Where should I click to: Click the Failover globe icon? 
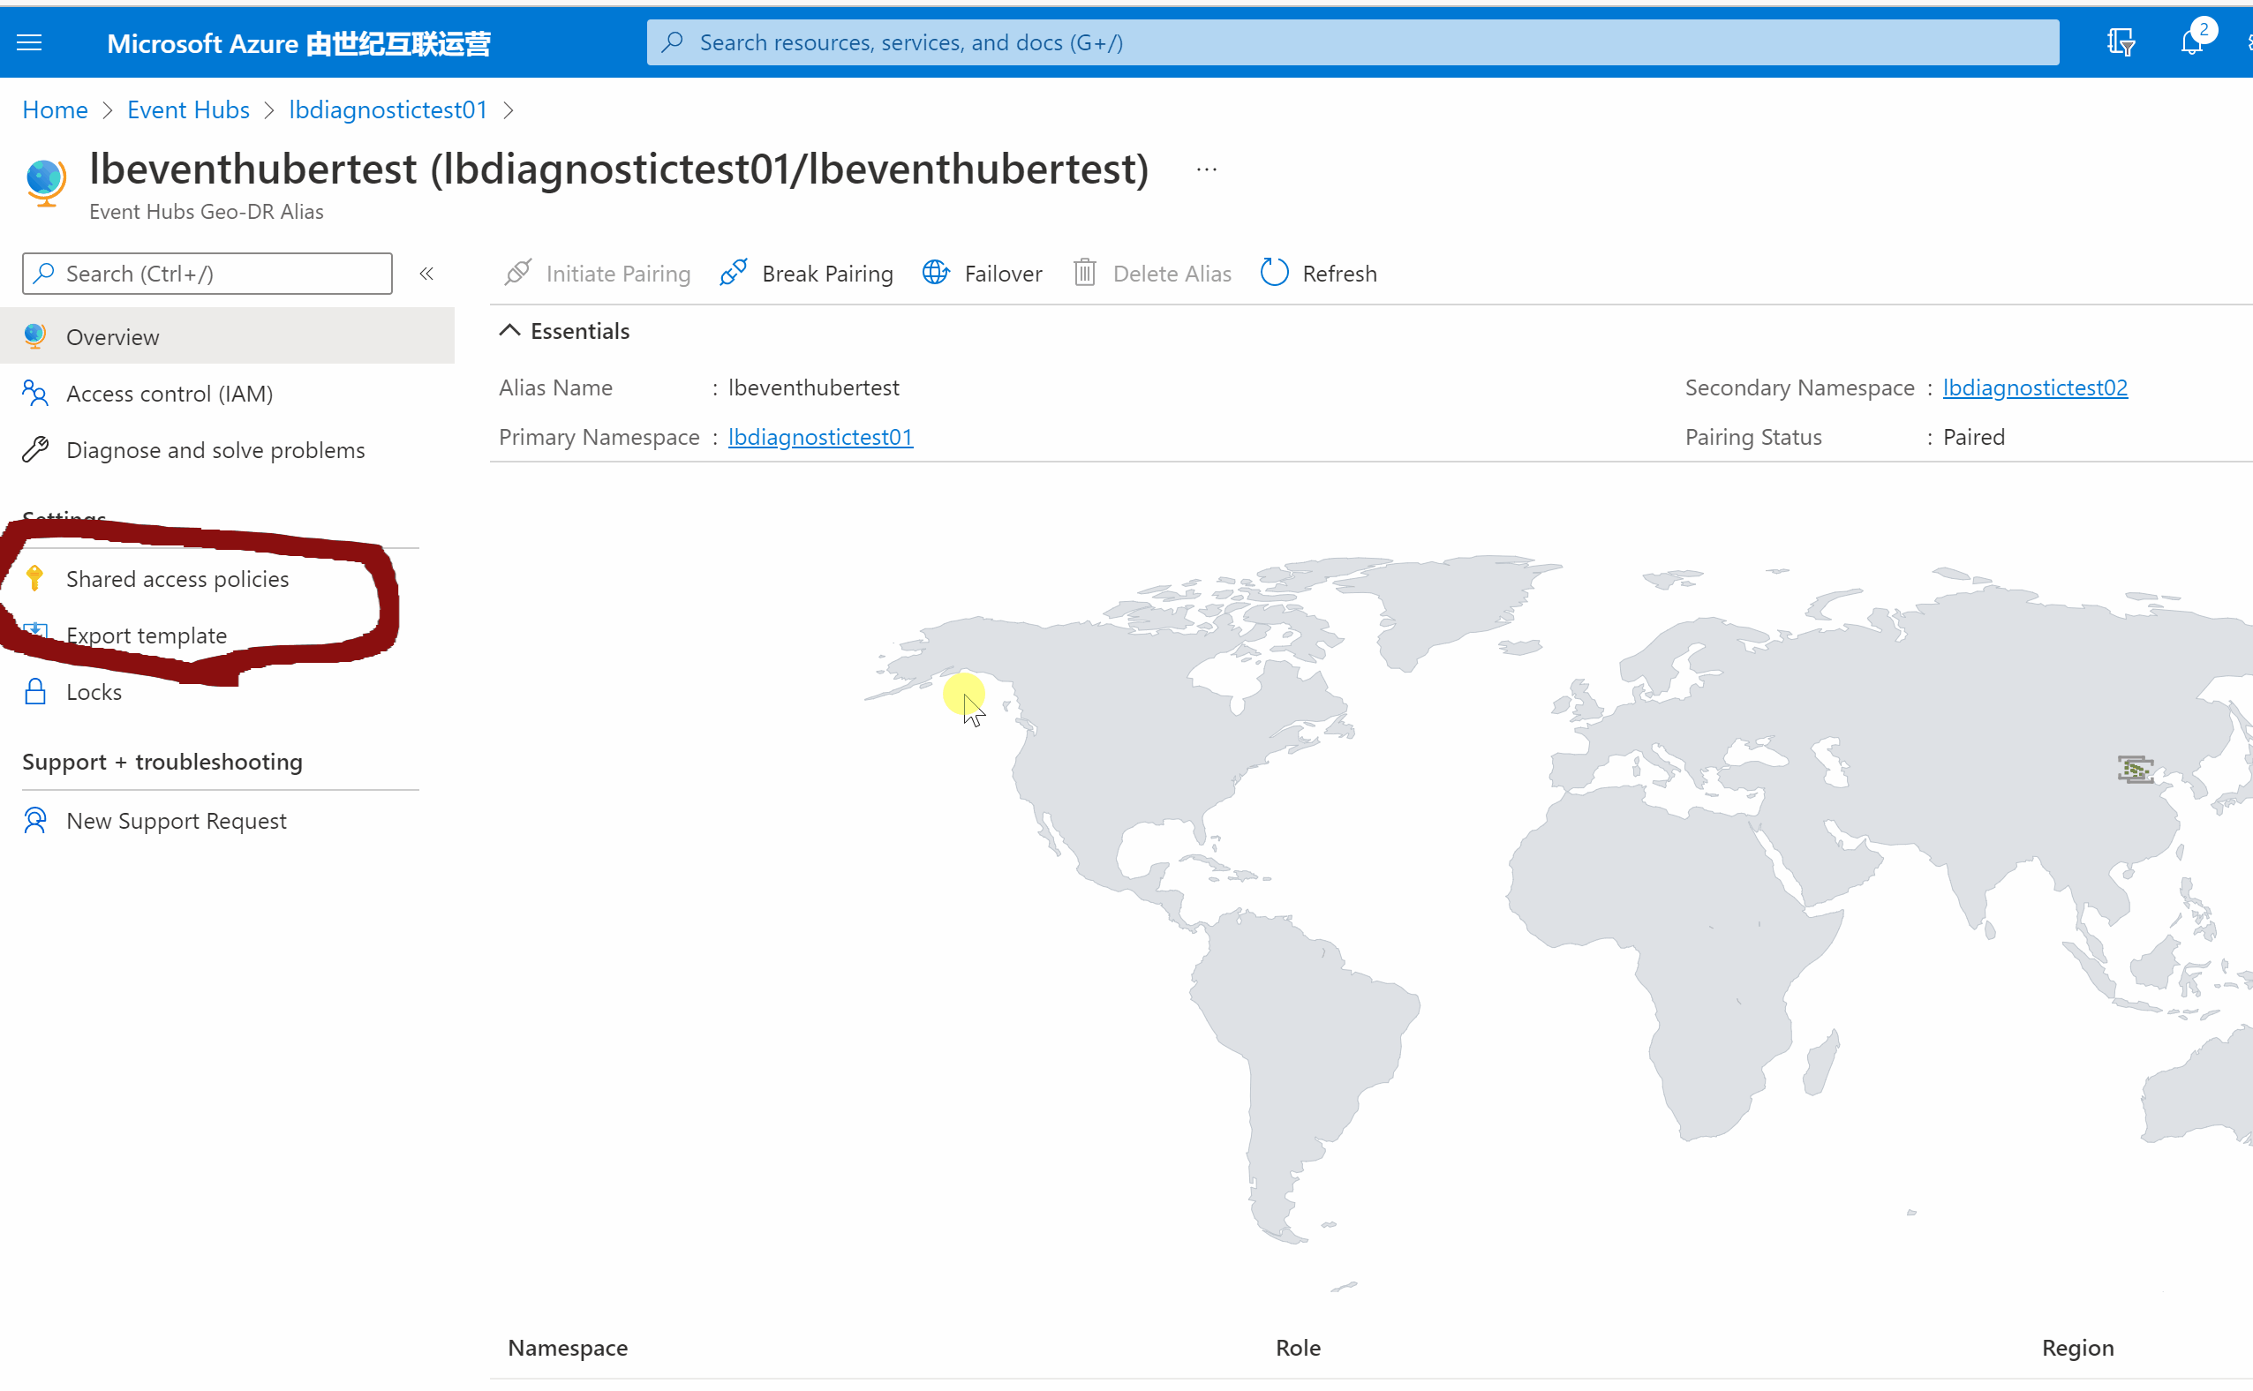tap(936, 274)
